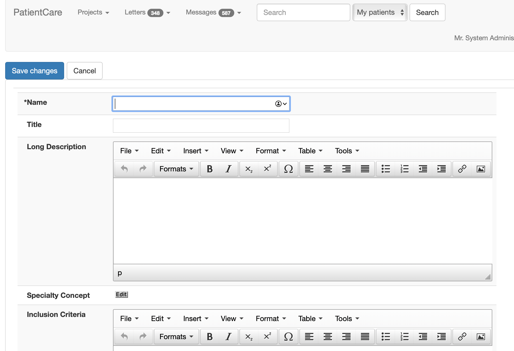Click the undo icon in Long Description toolbar

pos(124,169)
